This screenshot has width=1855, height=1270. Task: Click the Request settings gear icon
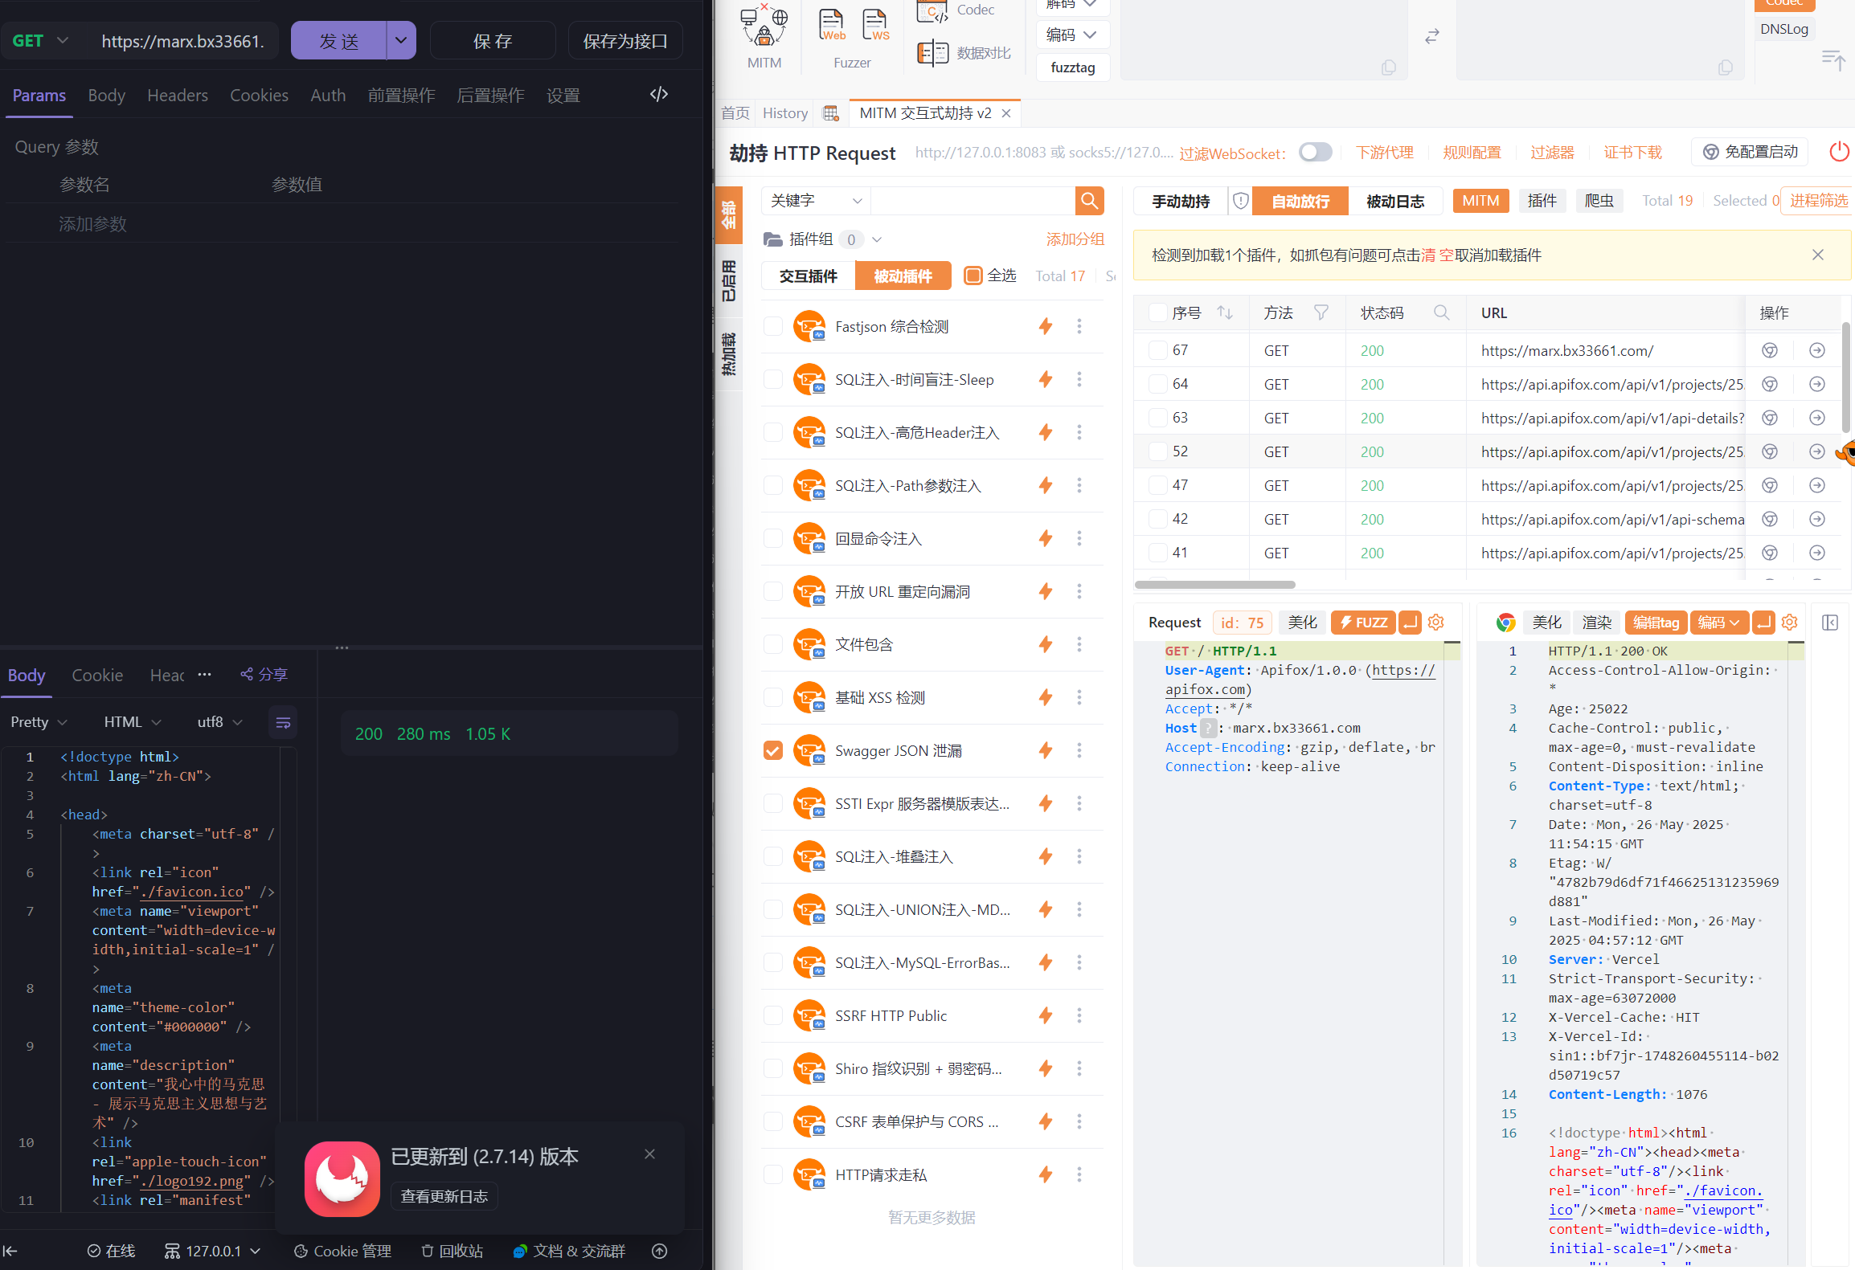point(1436,622)
